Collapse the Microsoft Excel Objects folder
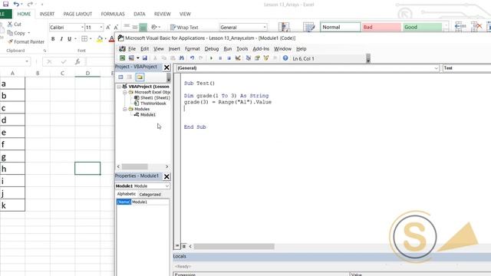 [124, 92]
